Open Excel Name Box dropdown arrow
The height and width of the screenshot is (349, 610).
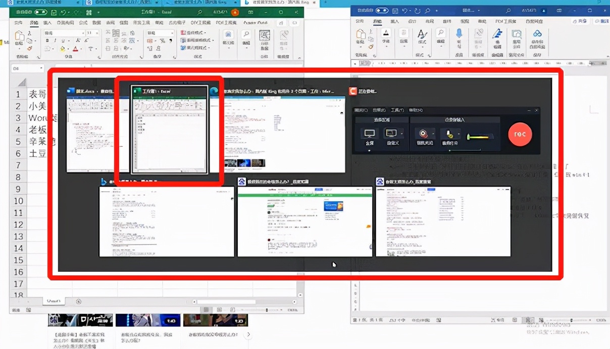41,68
